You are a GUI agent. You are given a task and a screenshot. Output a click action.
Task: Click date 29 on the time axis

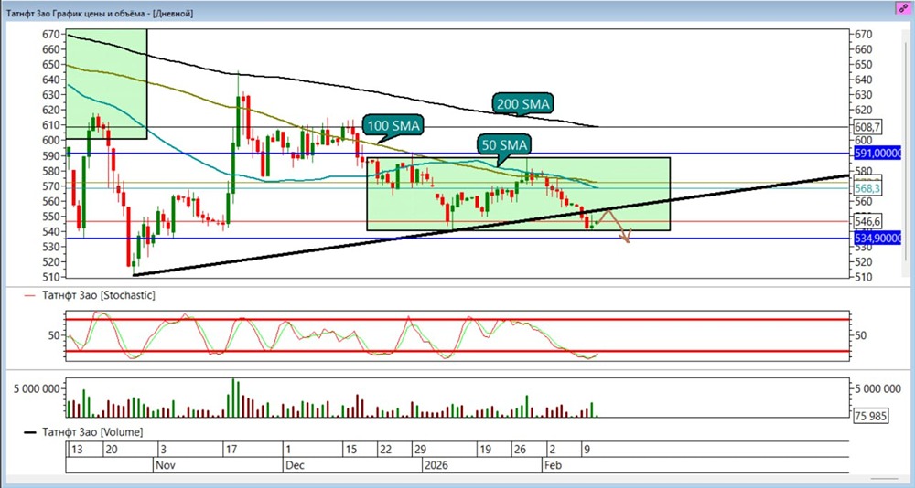point(420,451)
